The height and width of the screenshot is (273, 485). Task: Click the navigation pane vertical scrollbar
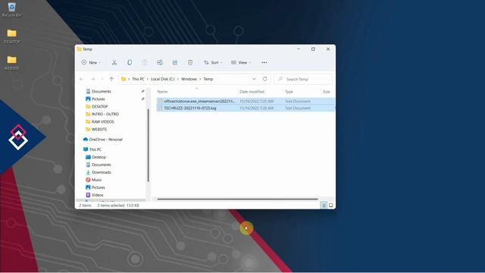click(149, 145)
